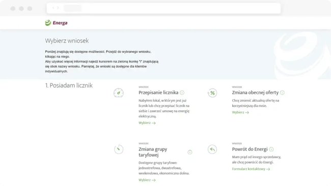Open Wybierz link under Zmiana grupy taryfowej
331x186 pixels.
click(x=147, y=180)
